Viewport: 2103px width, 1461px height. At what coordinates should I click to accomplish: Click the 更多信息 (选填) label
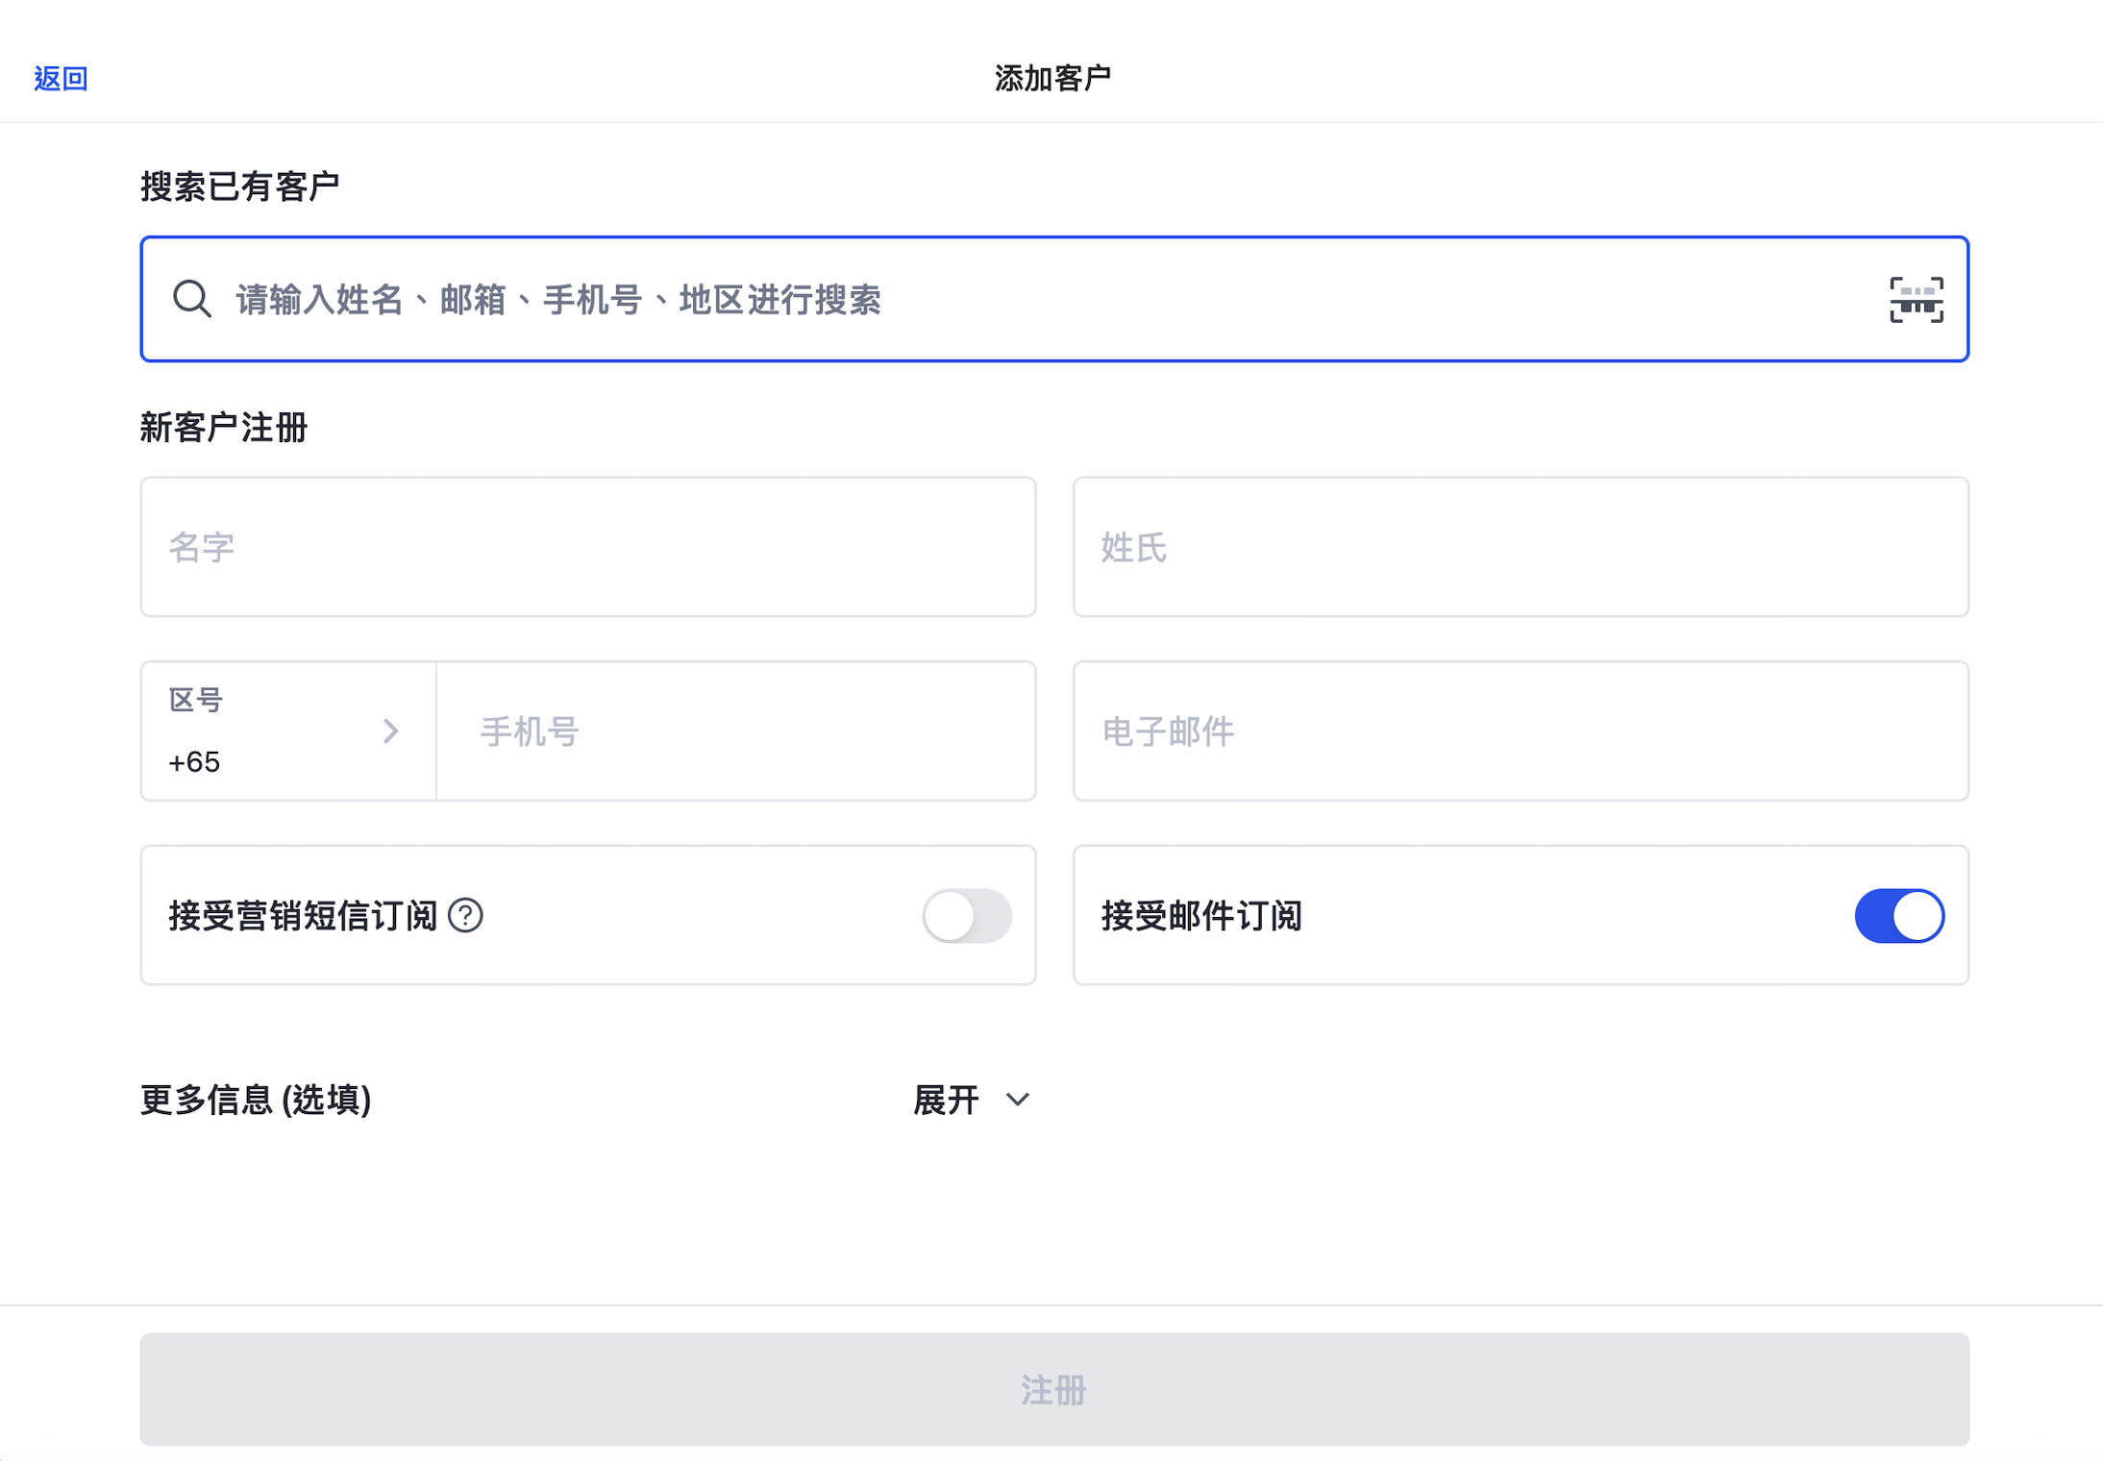tap(256, 1100)
